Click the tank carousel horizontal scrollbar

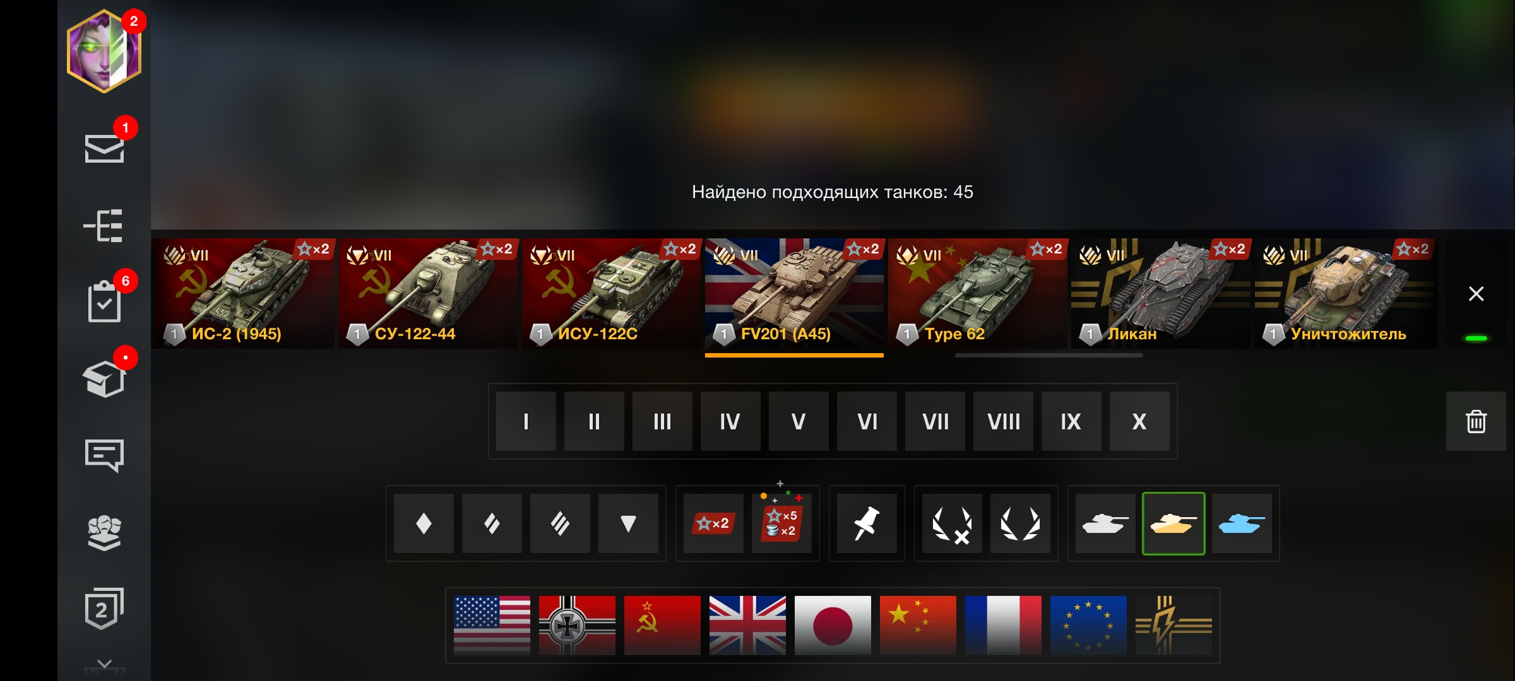1049,356
